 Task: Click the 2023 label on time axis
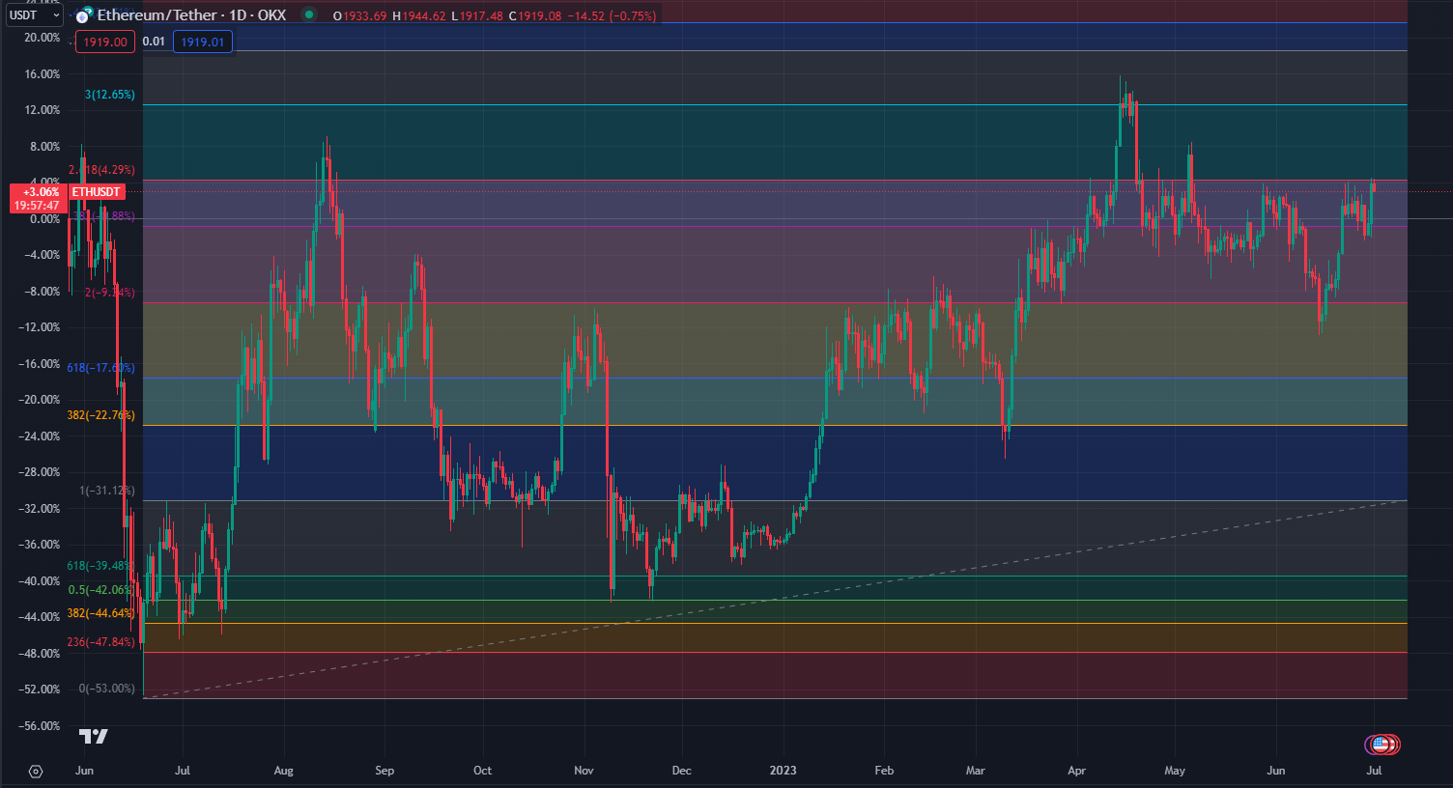(x=783, y=771)
